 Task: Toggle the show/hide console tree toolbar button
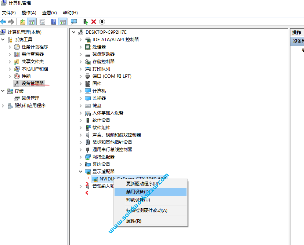pos(31,22)
